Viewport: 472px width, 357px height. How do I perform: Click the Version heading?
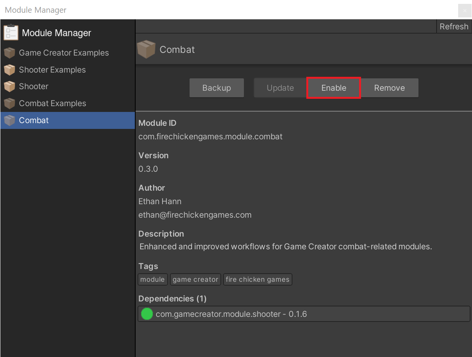[153, 156]
